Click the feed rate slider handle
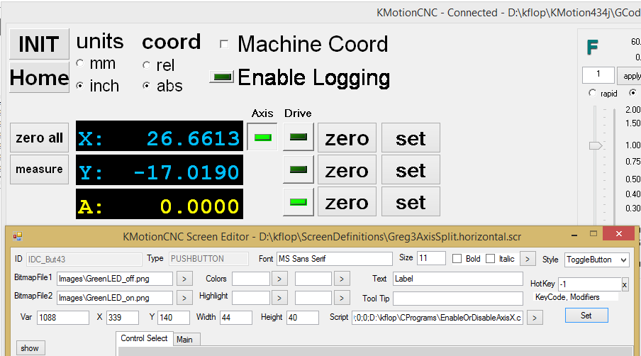 tap(596, 145)
